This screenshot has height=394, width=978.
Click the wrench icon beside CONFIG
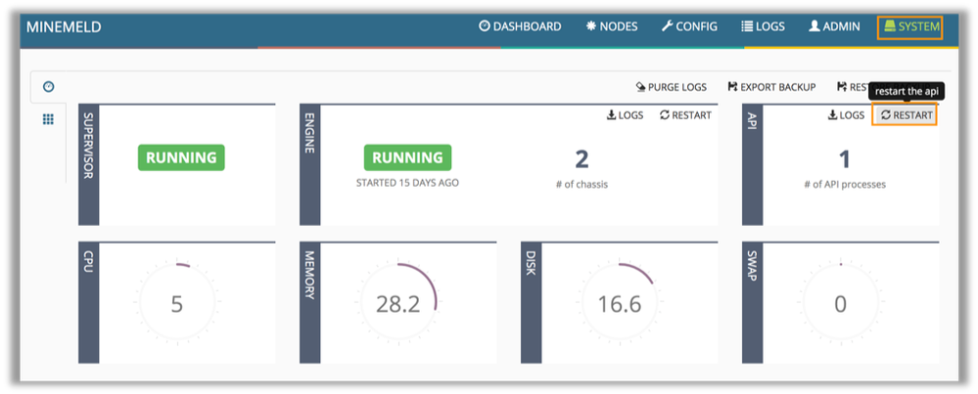click(x=667, y=26)
